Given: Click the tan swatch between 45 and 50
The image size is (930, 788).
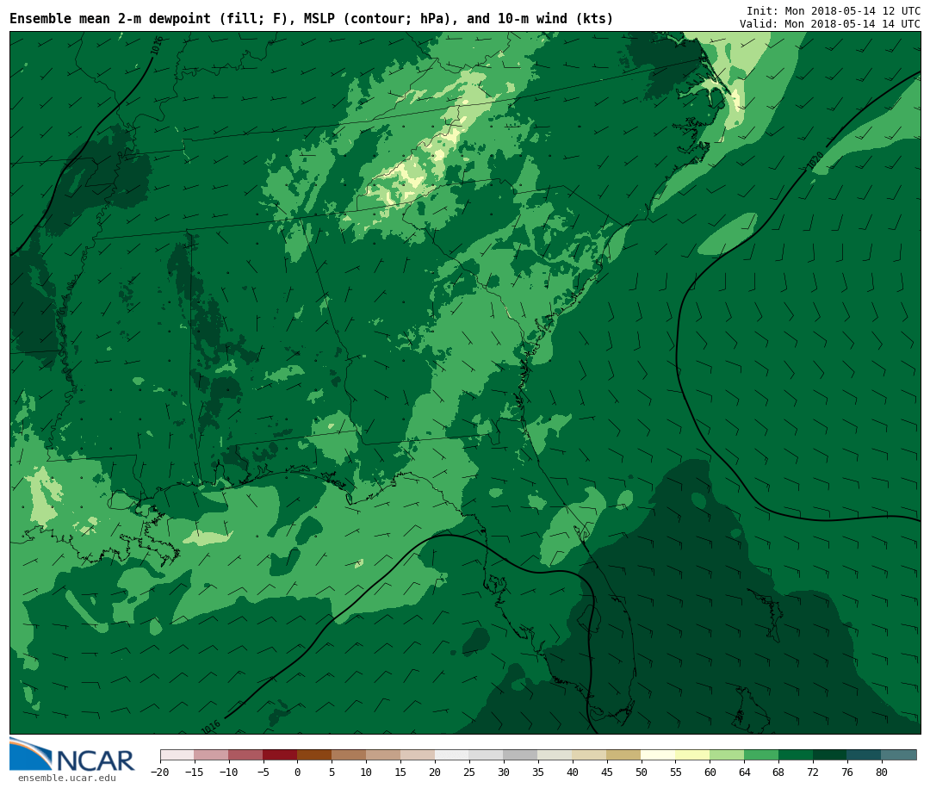Looking at the screenshot, I should (623, 754).
